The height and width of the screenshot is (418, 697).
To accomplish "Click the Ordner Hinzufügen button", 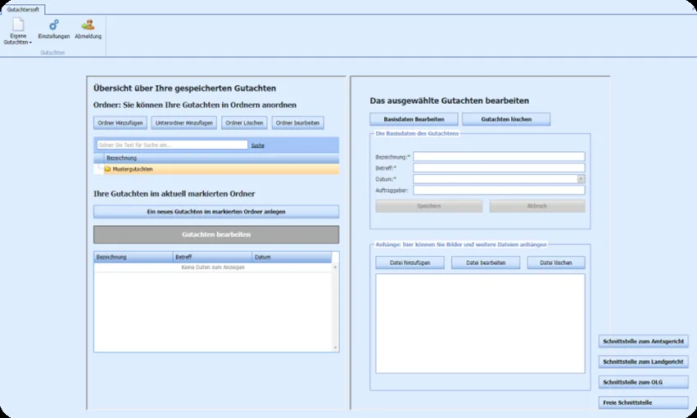I will click(x=120, y=123).
